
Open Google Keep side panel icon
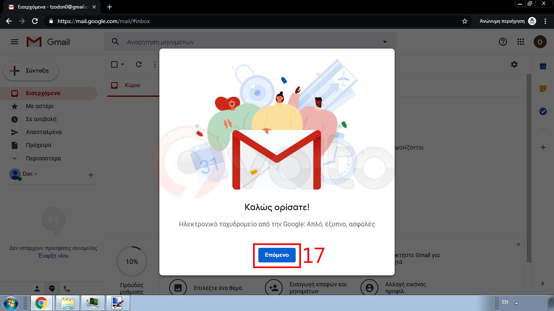[x=543, y=89]
